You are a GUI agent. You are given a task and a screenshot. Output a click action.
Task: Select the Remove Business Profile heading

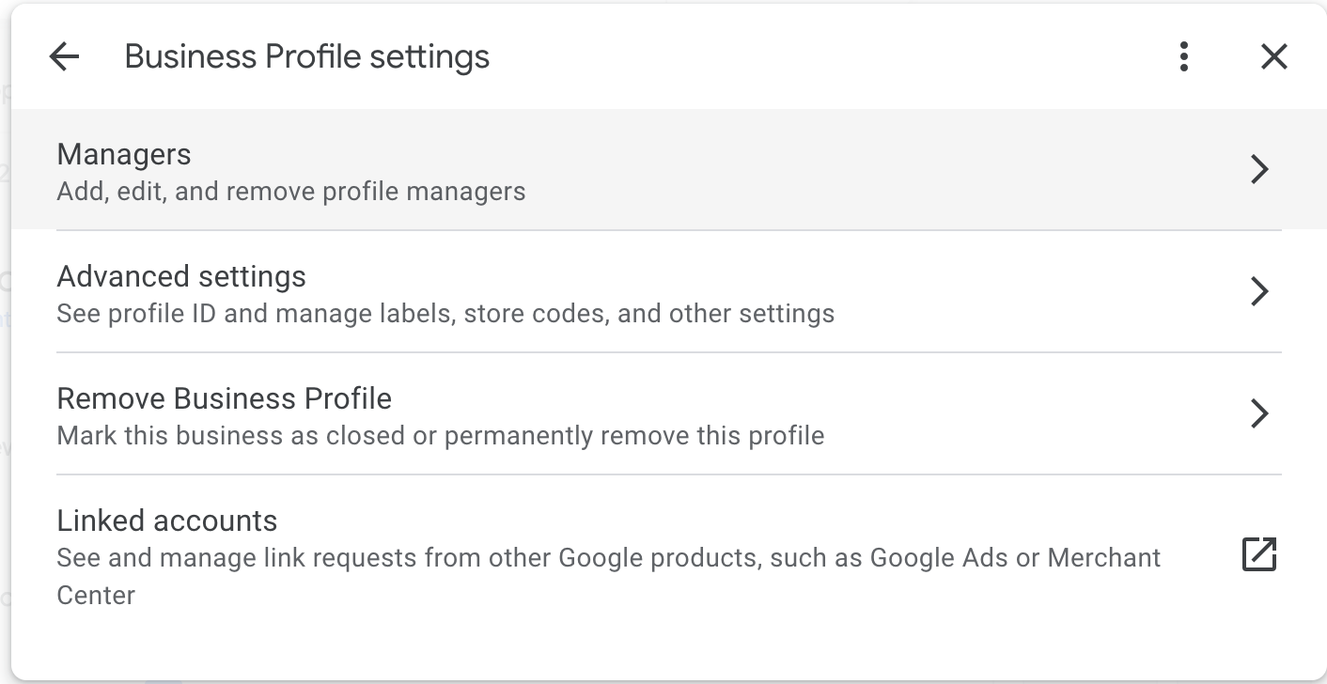coord(224,399)
